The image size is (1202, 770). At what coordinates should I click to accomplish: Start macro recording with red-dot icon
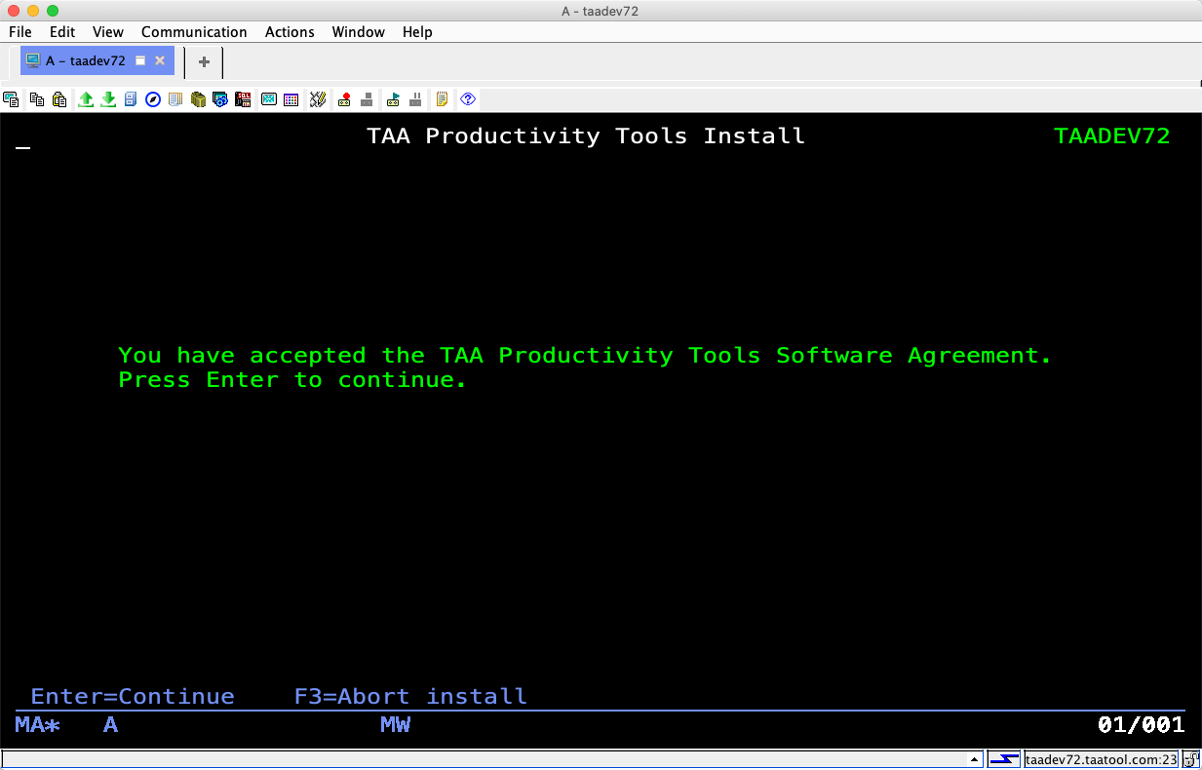click(344, 99)
